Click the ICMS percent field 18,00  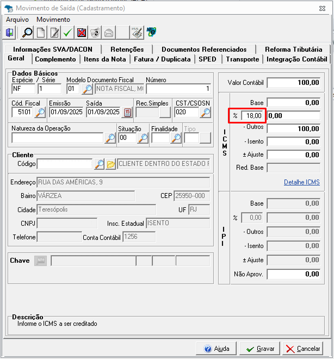252,116
